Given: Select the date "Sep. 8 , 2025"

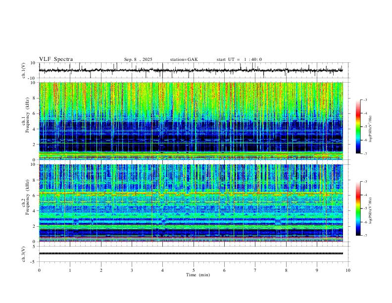Looking at the screenshot, I should point(138,59).
